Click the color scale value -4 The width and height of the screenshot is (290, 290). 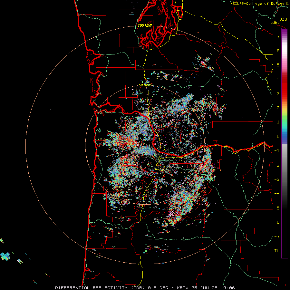point(277,194)
